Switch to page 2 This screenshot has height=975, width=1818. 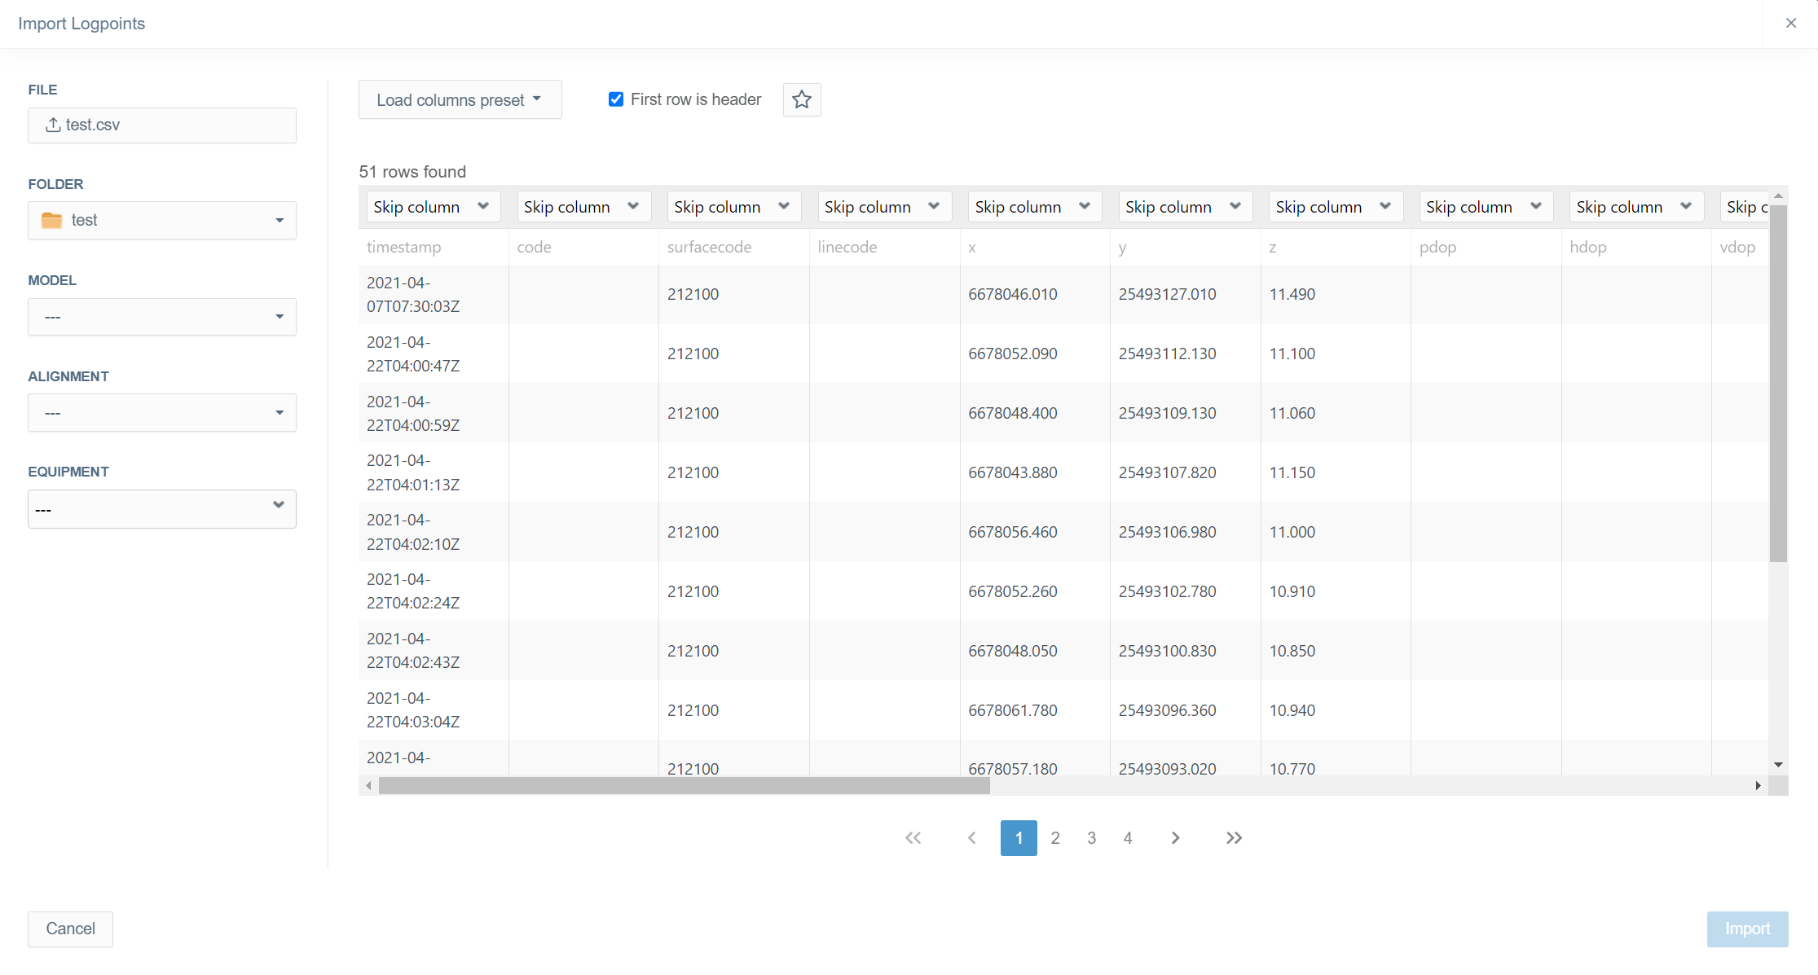(x=1054, y=837)
